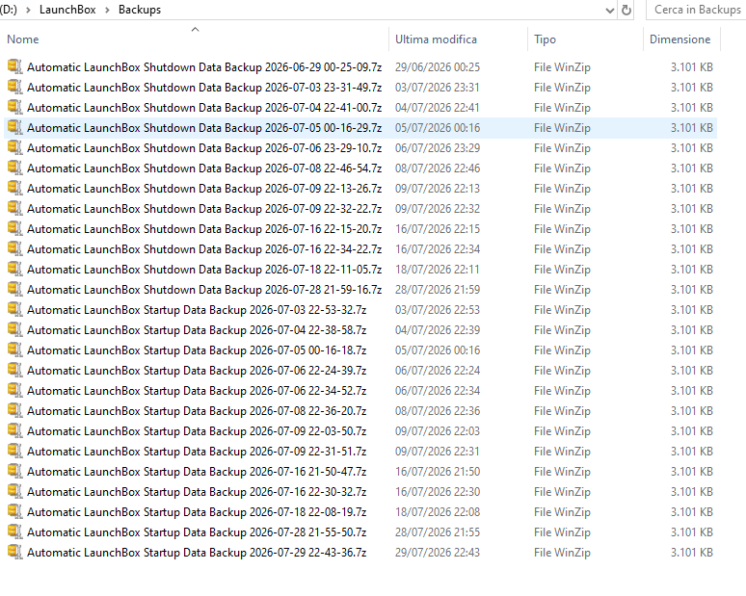Screen dimensions: 746x596
Task: Click archive icon of Startup Backup 2026-07-06 22-24-39
Action: [x=14, y=370]
